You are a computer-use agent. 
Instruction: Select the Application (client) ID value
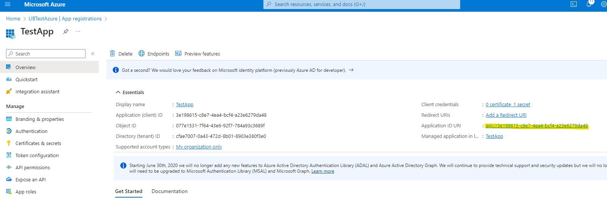point(221,115)
